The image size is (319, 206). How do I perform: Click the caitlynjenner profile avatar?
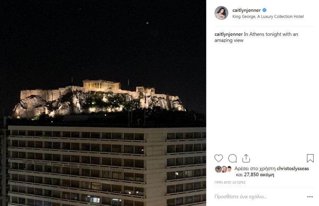(221, 13)
